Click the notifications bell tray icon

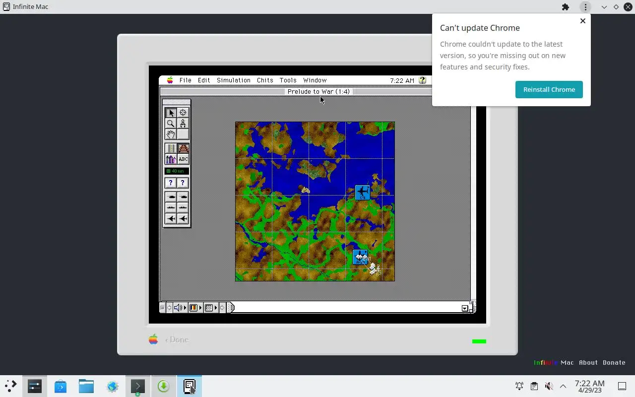519,386
